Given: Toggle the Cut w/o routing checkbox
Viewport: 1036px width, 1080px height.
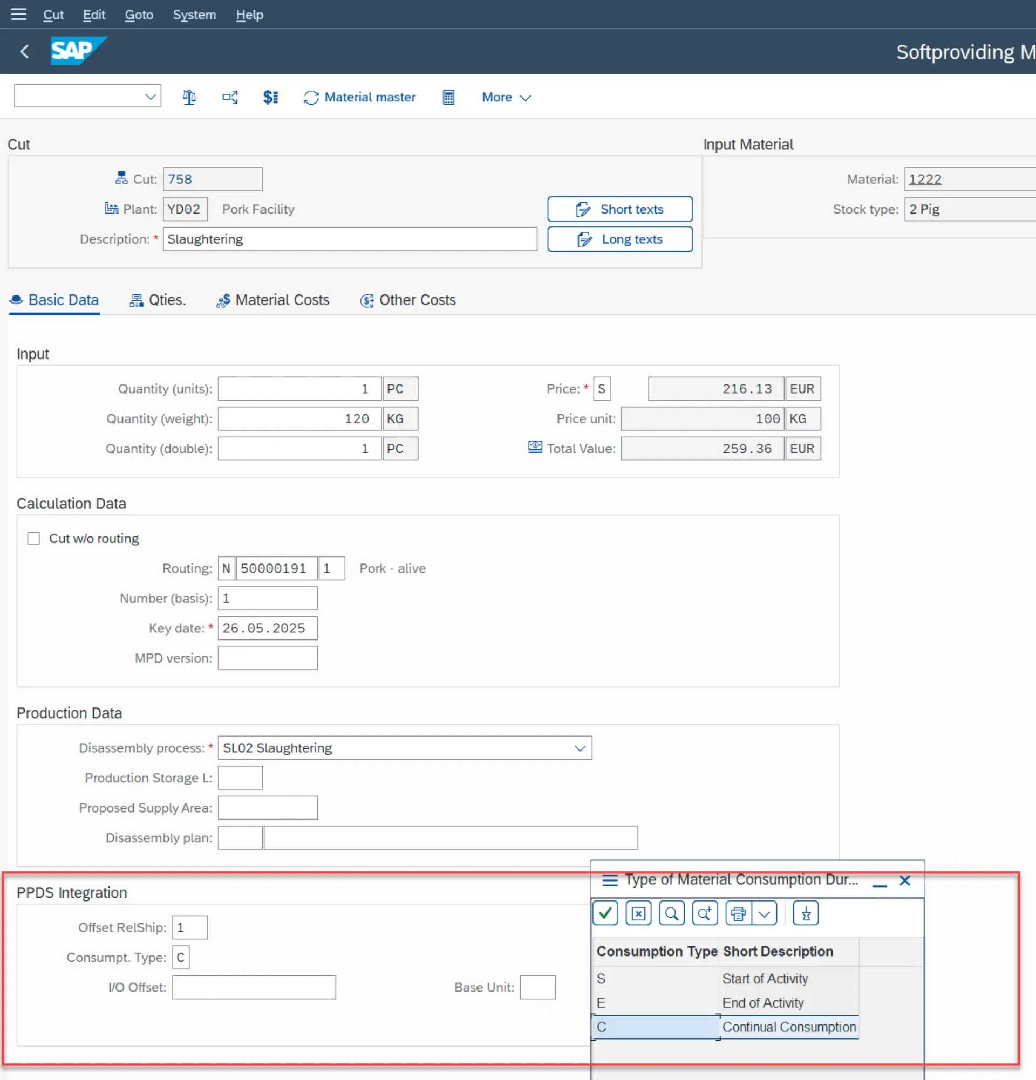Looking at the screenshot, I should click(x=33, y=538).
